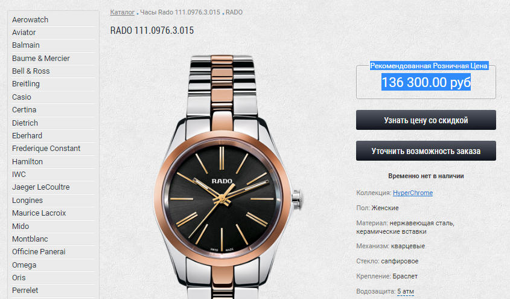The height and width of the screenshot is (299, 510).
Task: Click the HyperChrome collection link
Action: coord(413,193)
